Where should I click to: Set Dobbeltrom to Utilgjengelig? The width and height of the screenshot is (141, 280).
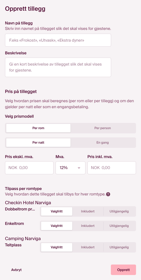pyautogui.click(x=119, y=211)
